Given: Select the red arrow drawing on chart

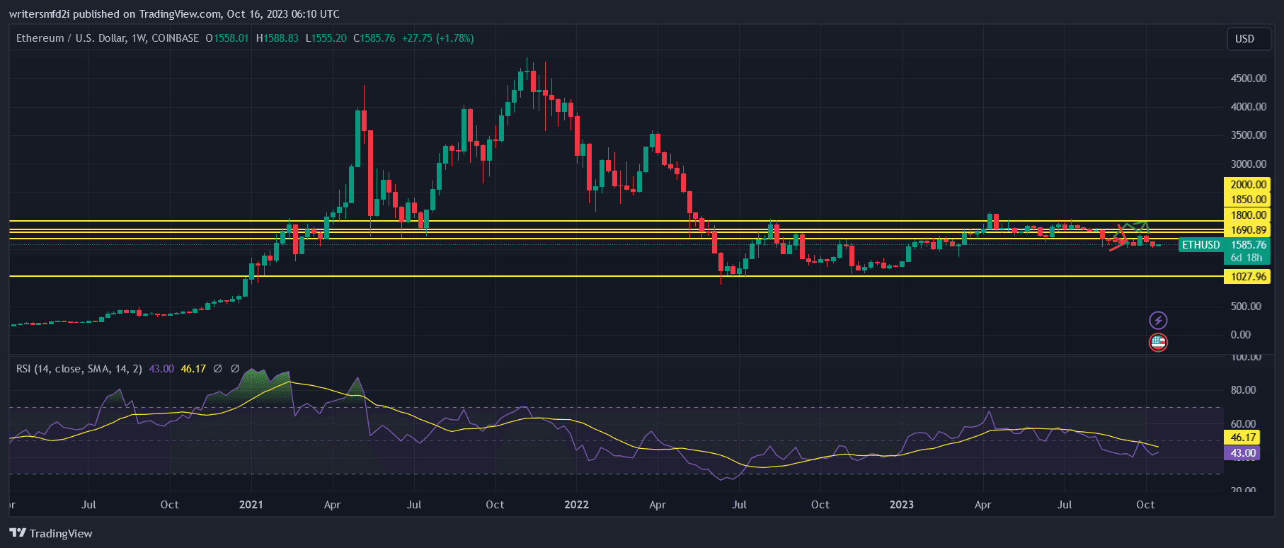Looking at the screenshot, I should click(1118, 239).
